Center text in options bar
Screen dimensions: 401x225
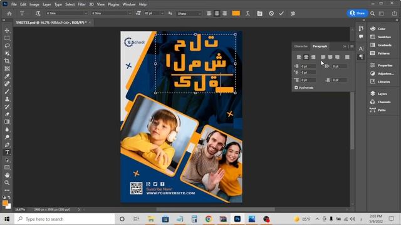[x=217, y=13]
